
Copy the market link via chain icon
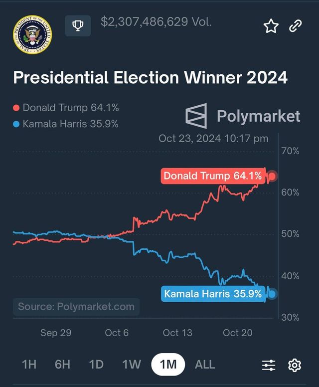pyautogui.click(x=296, y=26)
